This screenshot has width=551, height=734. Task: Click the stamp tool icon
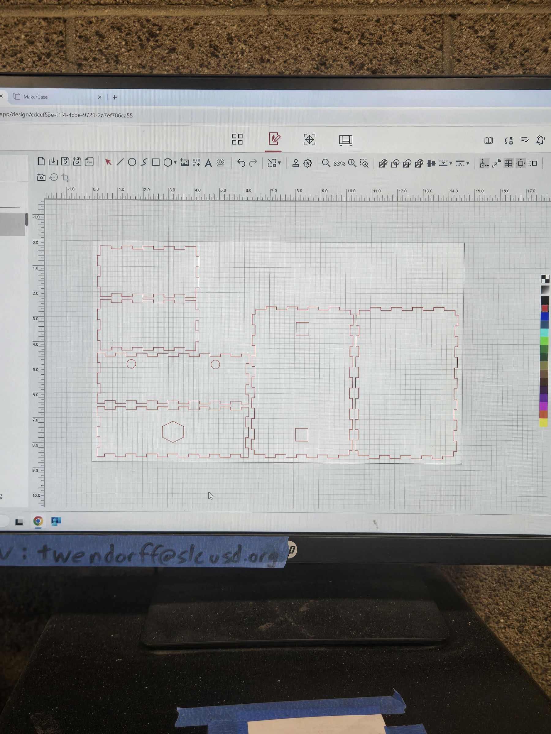click(x=296, y=163)
